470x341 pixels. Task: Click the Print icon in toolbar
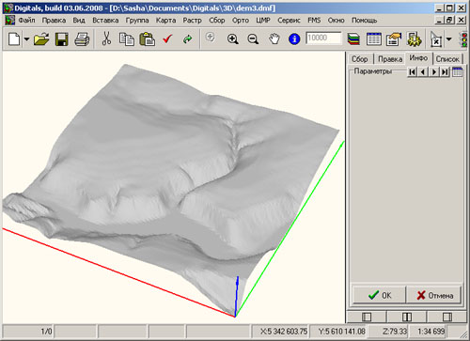[x=82, y=39]
